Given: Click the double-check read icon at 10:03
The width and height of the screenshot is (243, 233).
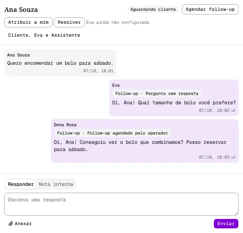Looking at the screenshot, I should pos(233,157).
